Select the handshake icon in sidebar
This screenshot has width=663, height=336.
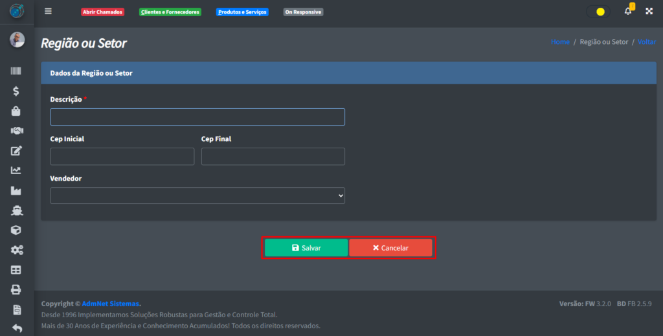click(x=16, y=131)
